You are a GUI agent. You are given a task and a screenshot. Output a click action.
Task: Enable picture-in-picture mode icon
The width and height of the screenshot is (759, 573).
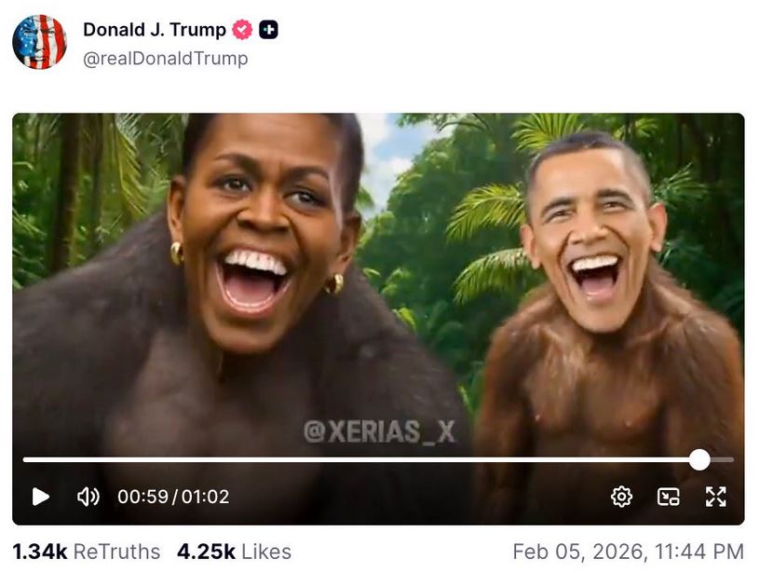[669, 497]
